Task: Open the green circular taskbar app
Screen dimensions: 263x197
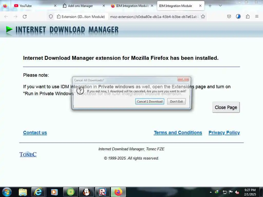Action: click(70, 192)
